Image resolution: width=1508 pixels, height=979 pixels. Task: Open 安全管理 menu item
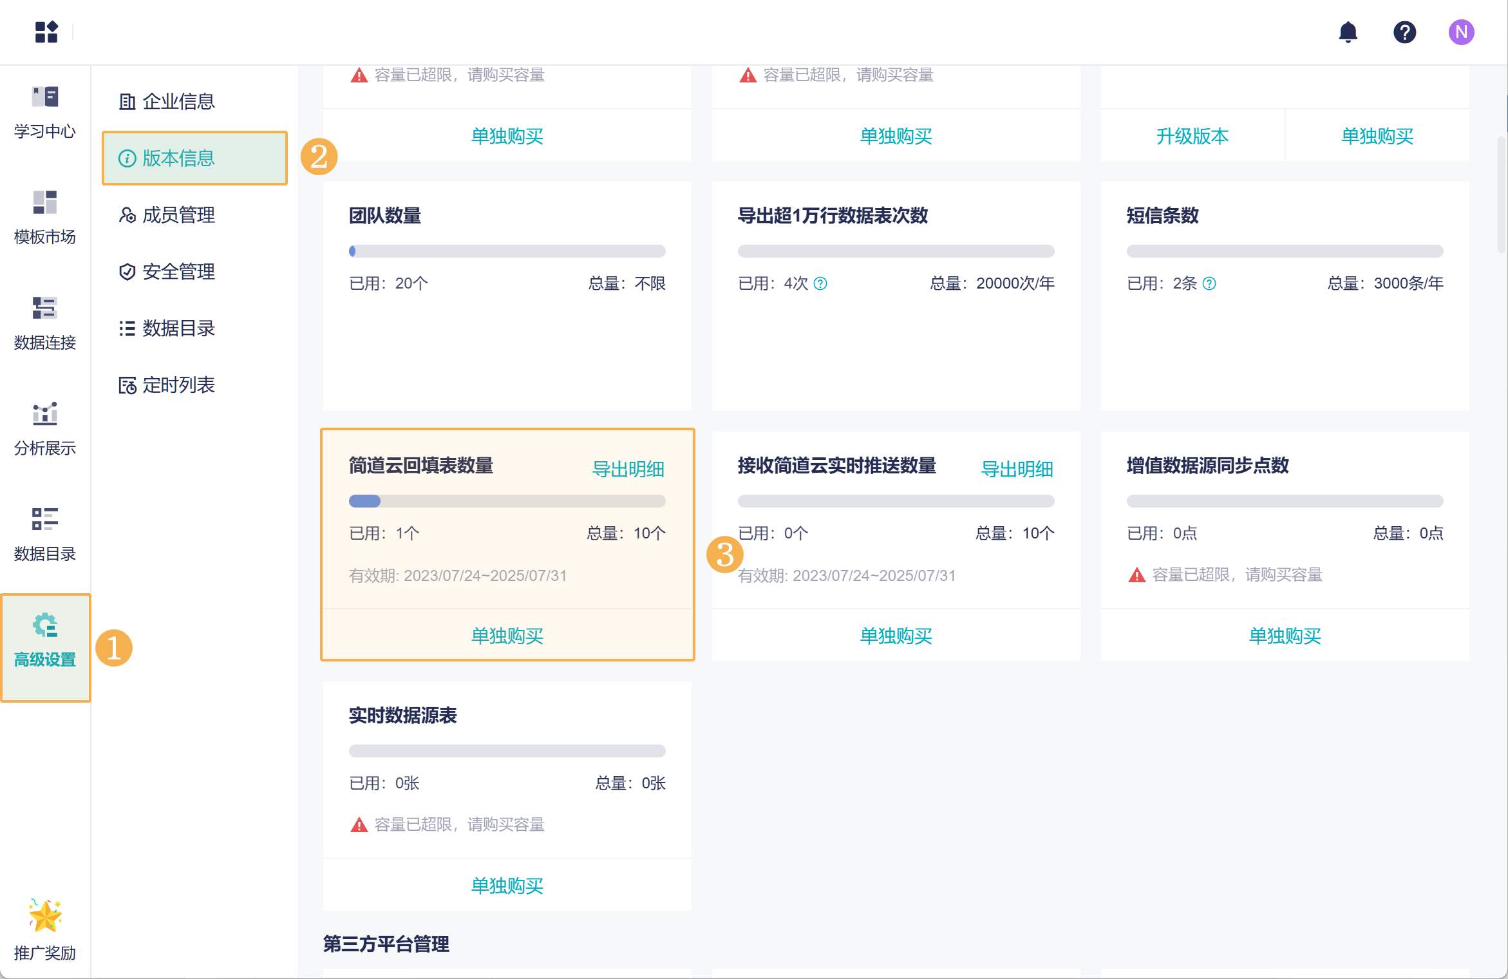(178, 272)
